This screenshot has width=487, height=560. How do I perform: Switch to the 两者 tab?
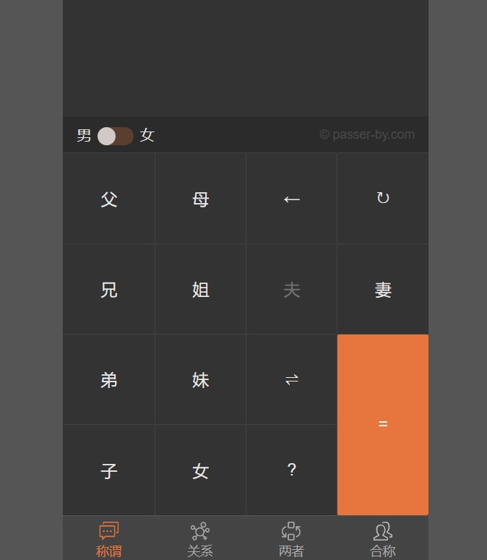291,538
